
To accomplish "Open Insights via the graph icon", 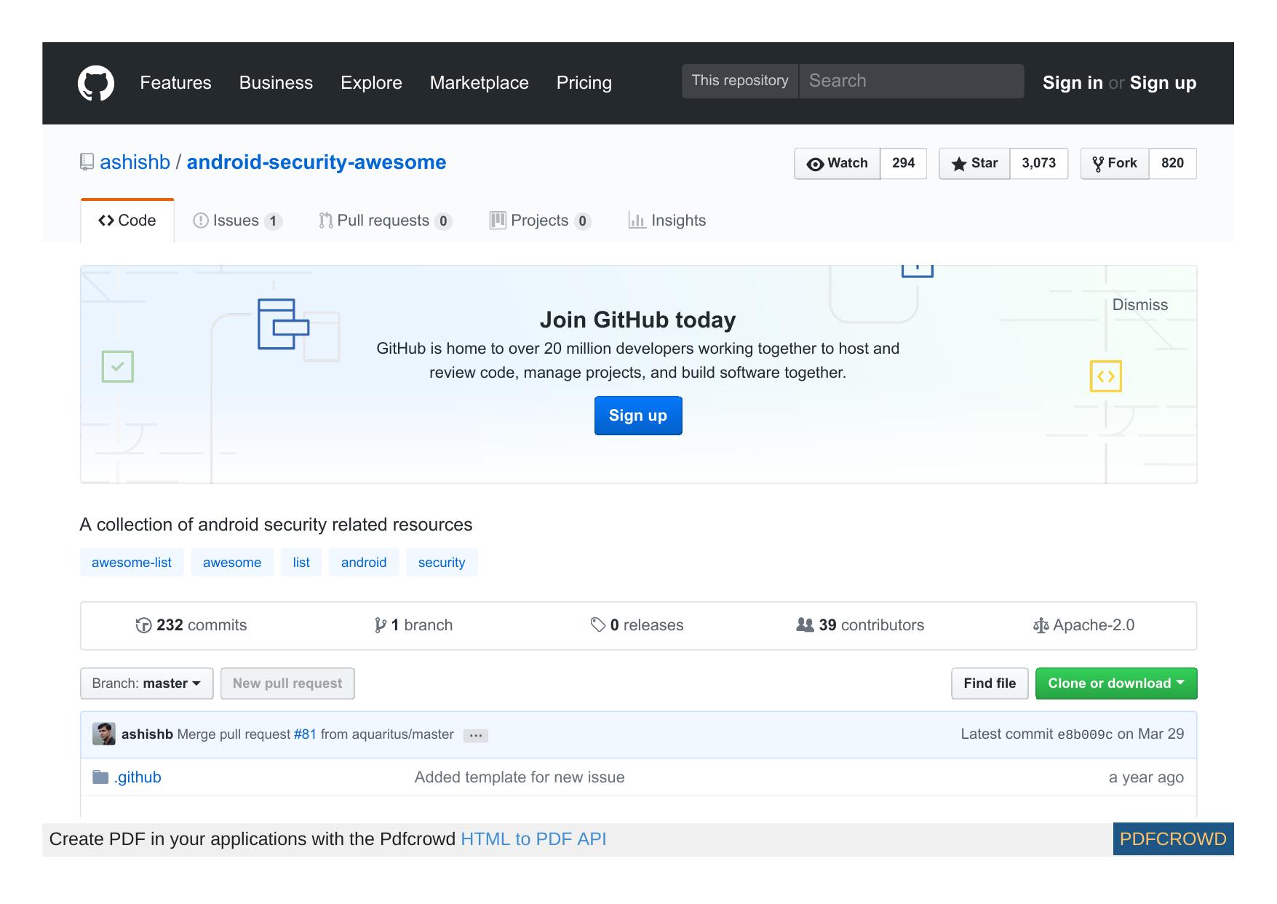I will tap(637, 220).
